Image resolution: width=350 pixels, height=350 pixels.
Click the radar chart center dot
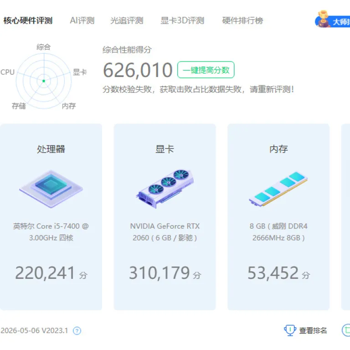[x=44, y=81]
